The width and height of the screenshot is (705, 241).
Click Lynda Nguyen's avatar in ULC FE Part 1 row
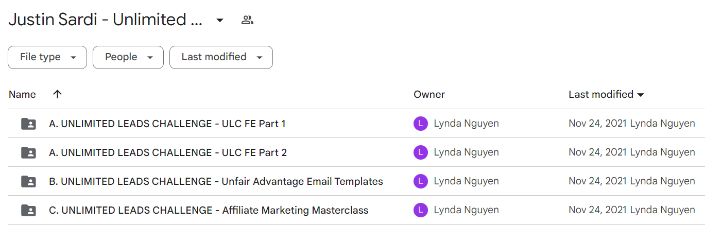[421, 124]
